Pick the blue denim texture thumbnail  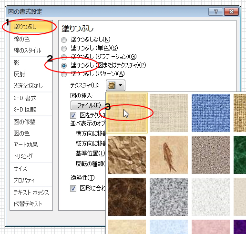211,113
